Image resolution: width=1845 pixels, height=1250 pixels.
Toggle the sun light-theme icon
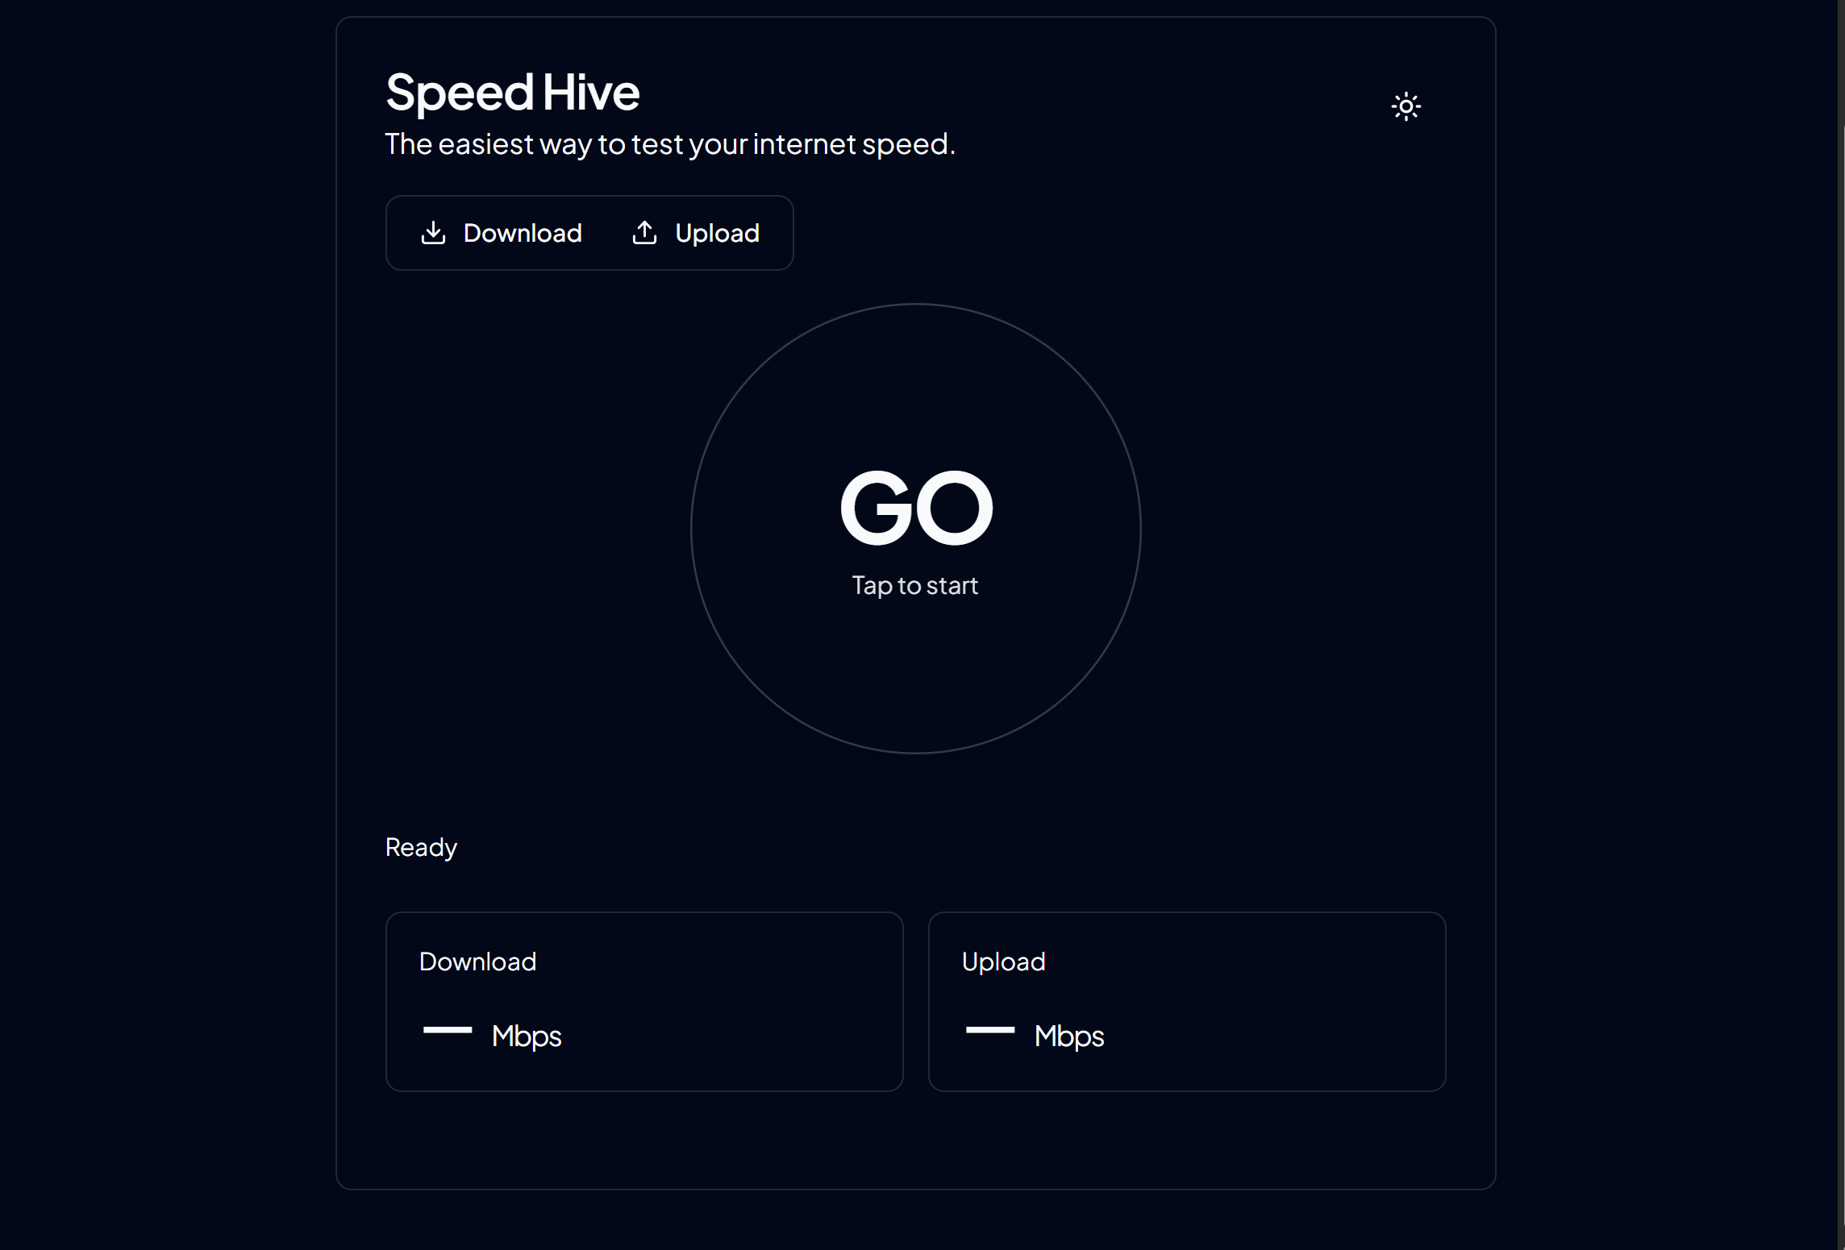tap(1406, 106)
